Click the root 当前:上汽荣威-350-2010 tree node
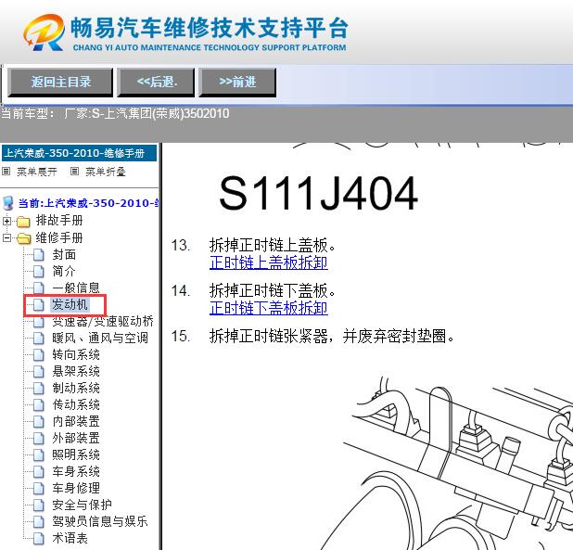 click(x=88, y=203)
